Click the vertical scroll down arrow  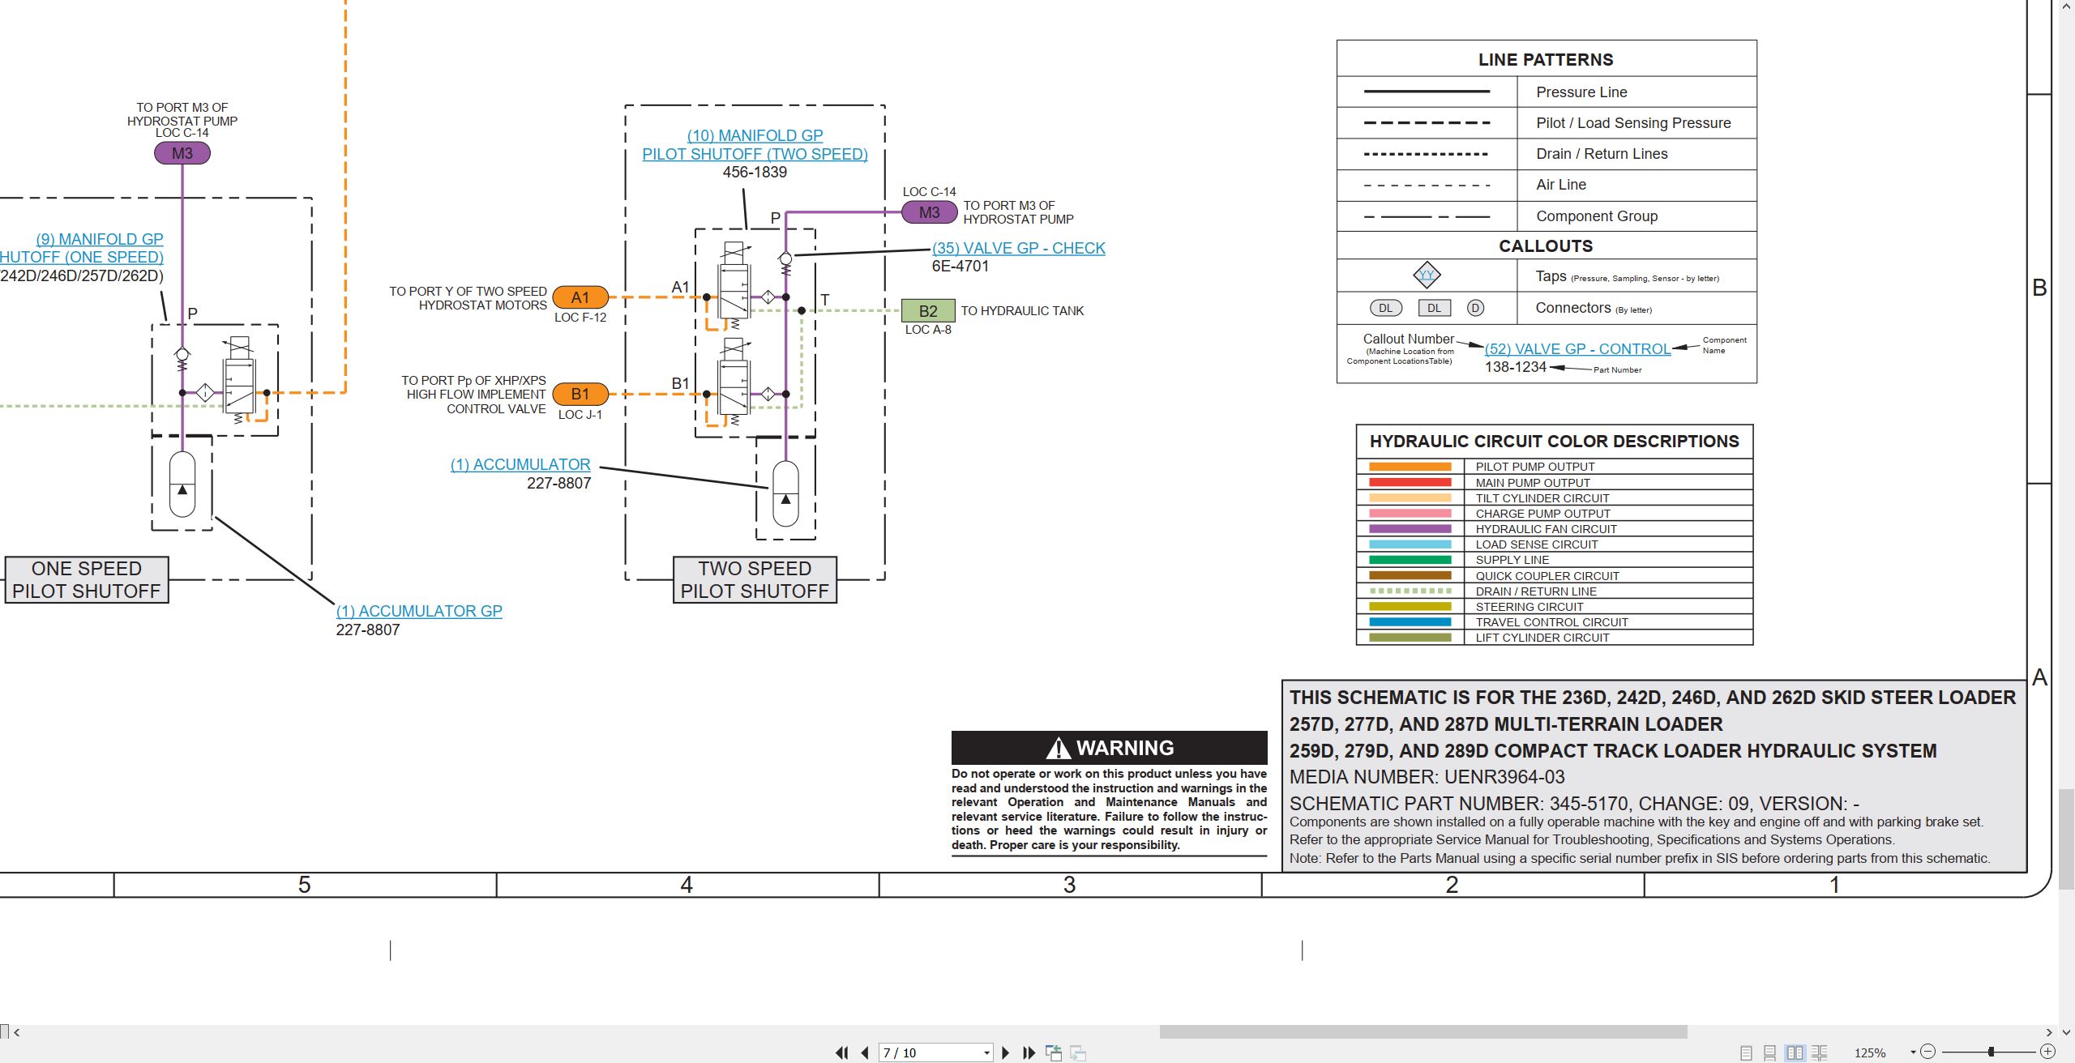pyautogui.click(x=2067, y=1032)
